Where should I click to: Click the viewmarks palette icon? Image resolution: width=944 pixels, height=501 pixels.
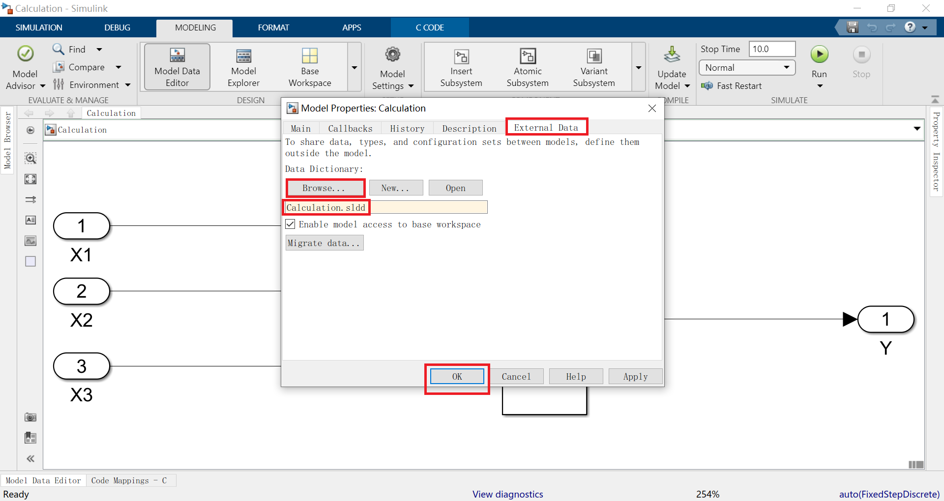30,438
